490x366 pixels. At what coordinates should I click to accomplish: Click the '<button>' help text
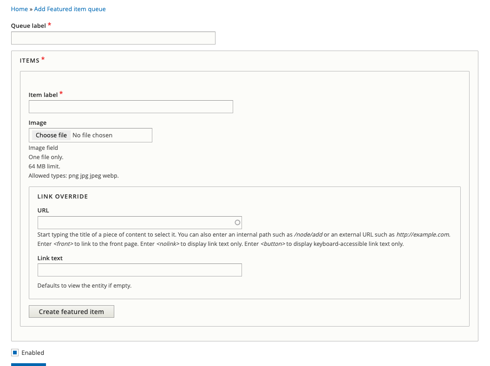click(273, 244)
